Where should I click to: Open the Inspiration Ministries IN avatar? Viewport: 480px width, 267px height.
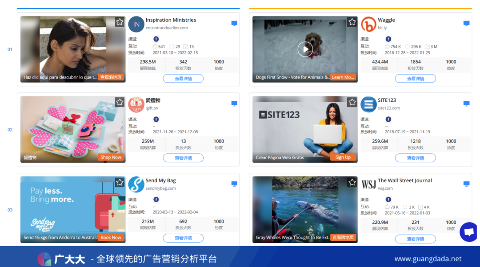pos(136,24)
